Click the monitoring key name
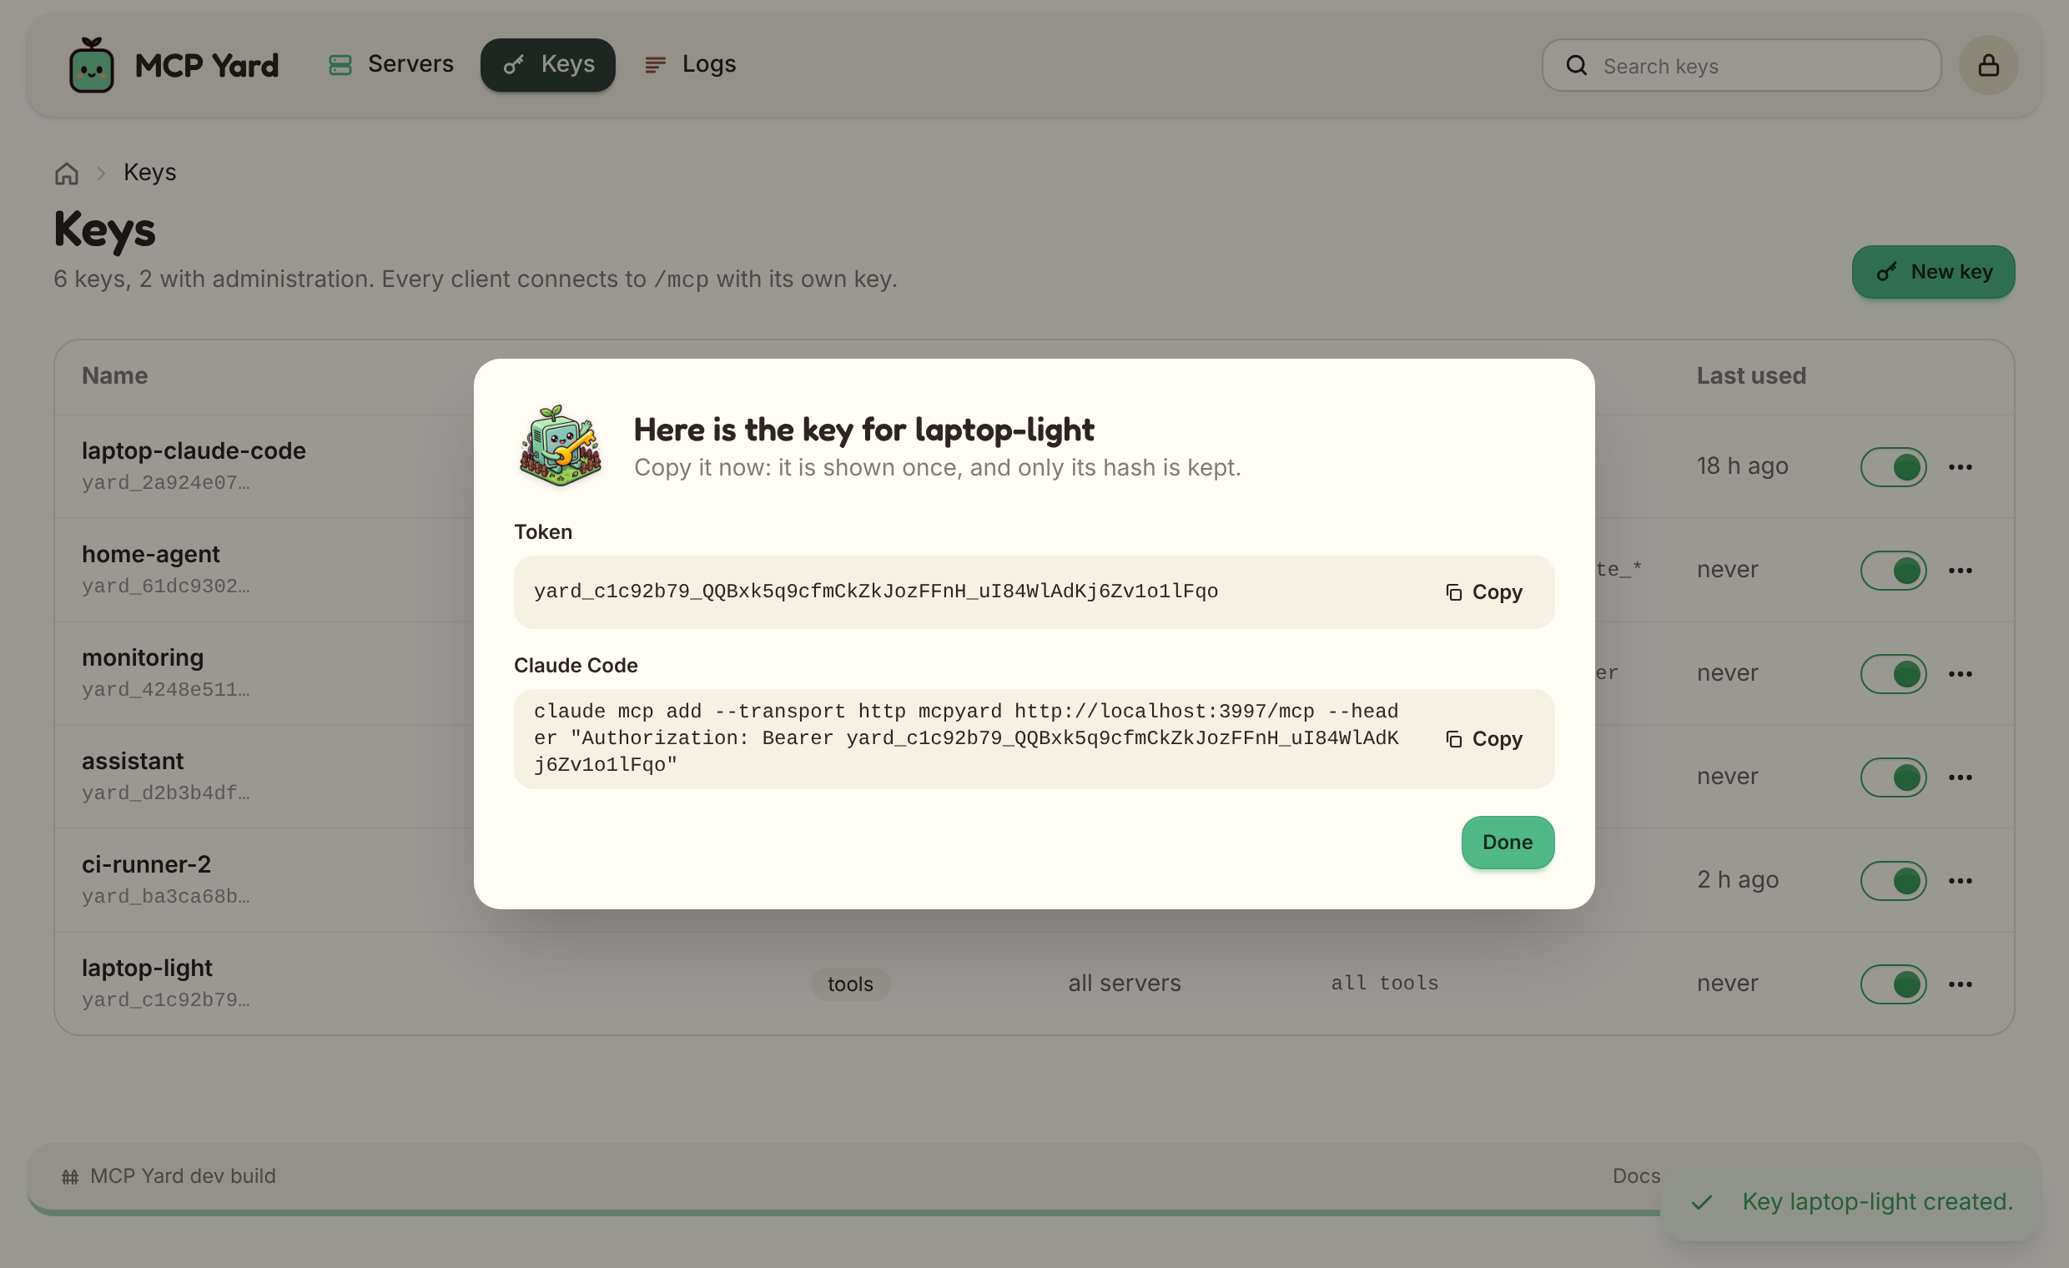 [x=142, y=657]
